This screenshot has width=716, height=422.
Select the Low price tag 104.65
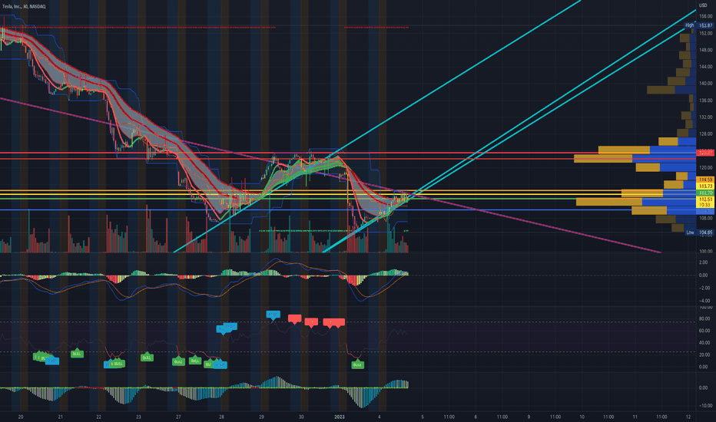tap(699, 232)
